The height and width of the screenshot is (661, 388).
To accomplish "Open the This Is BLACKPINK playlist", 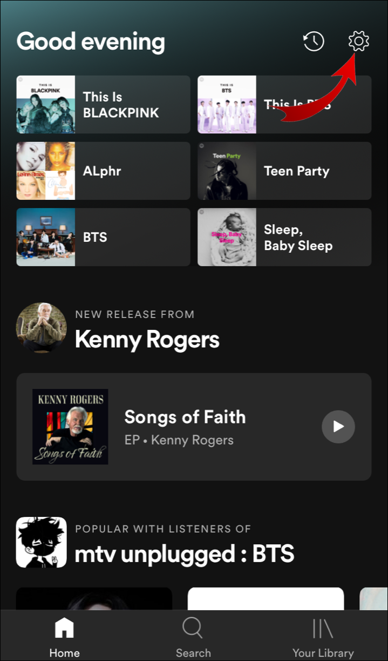I will pyautogui.click(x=103, y=105).
